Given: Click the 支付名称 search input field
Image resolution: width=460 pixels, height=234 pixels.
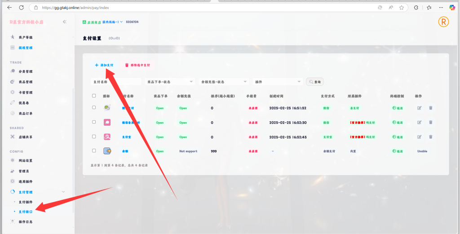Looking at the screenshot, I should pyautogui.click(x=116, y=82).
